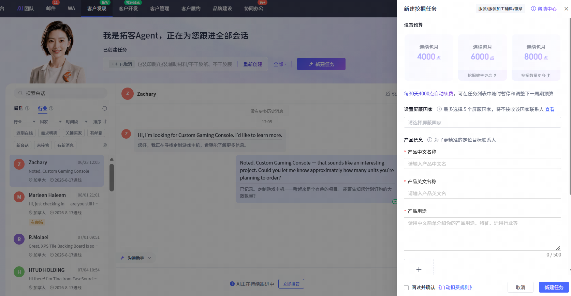Click Marleen Haleem avatar
Viewport: 571px width, 296px height.
pos(19,197)
